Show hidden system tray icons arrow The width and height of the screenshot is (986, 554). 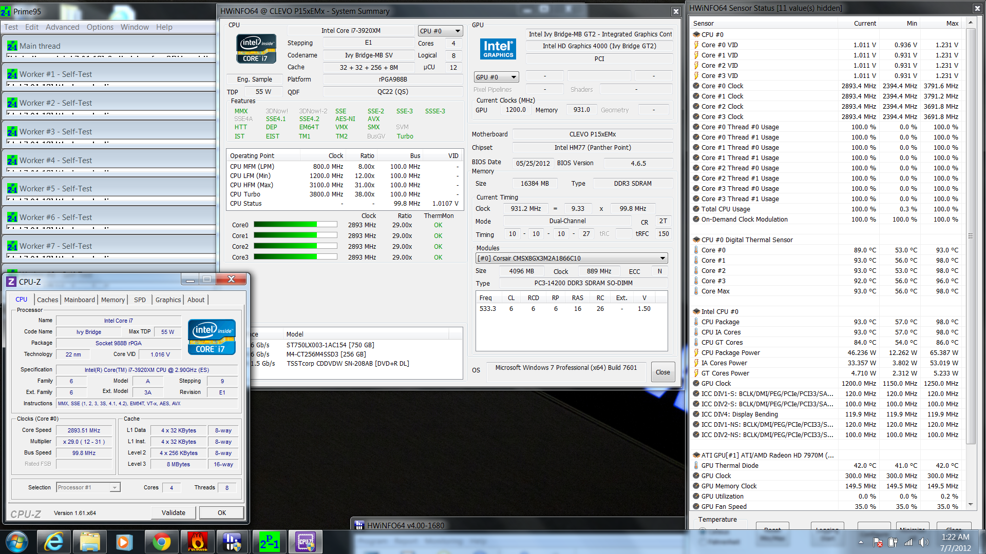pyautogui.click(x=861, y=542)
